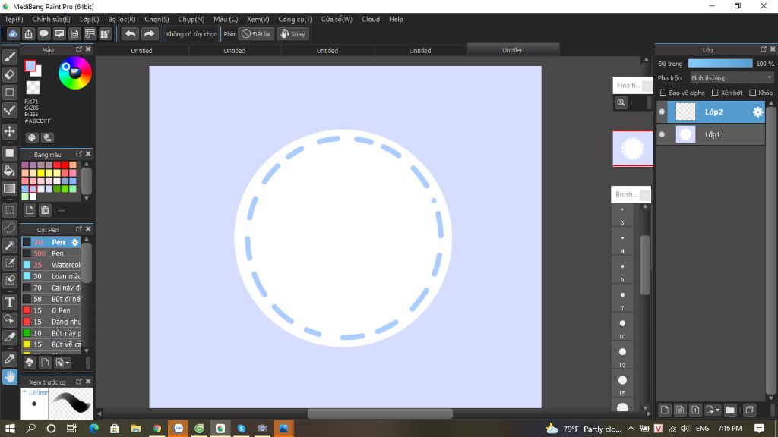Screen dimensions: 778x437
Task: Select the Text tool
Action: [x=9, y=301]
